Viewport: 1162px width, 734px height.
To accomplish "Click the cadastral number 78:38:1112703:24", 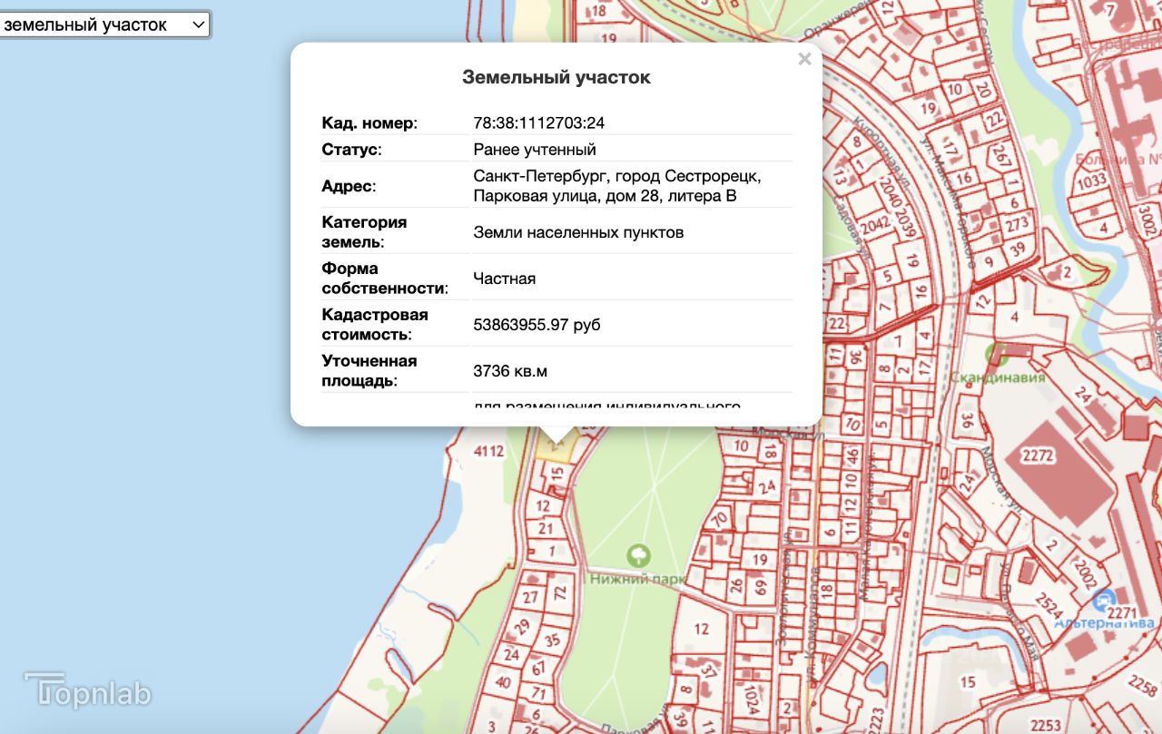I will 538,122.
